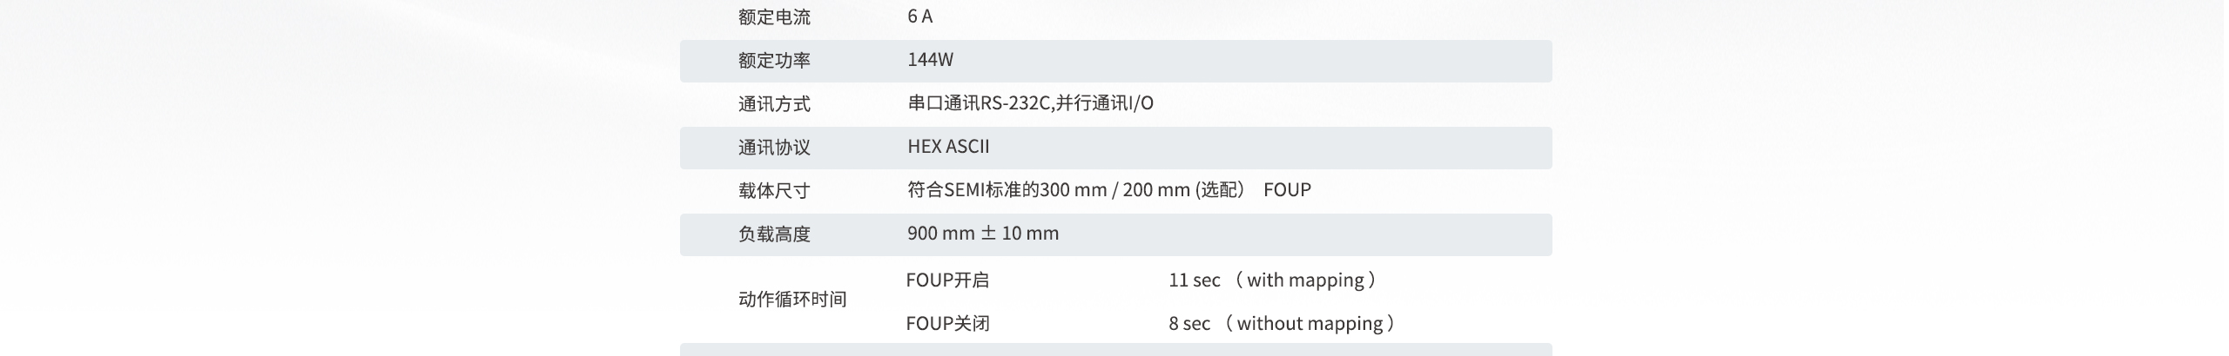The image size is (2229, 356).
Task: Click the FOUP text after 选配
Action: [1287, 190]
